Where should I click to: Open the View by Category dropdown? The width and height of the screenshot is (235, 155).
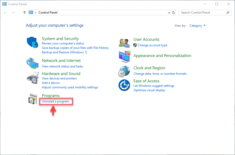click(197, 26)
